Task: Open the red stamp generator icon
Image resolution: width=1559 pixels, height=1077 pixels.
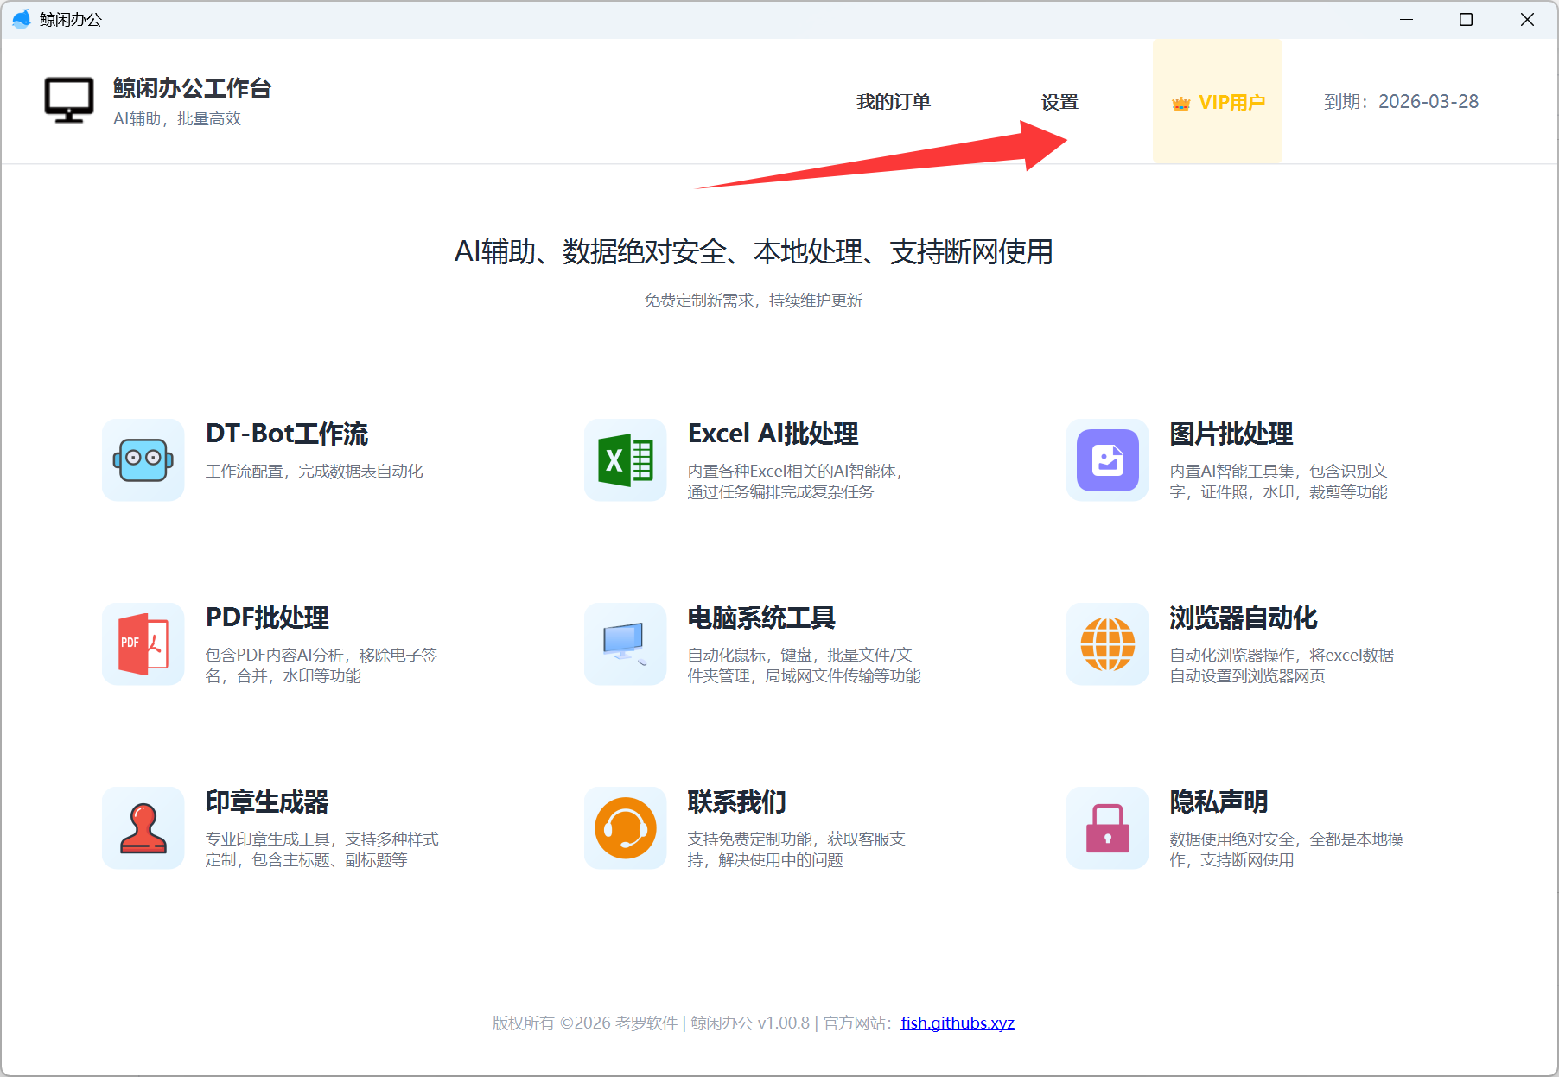Action: [143, 827]
